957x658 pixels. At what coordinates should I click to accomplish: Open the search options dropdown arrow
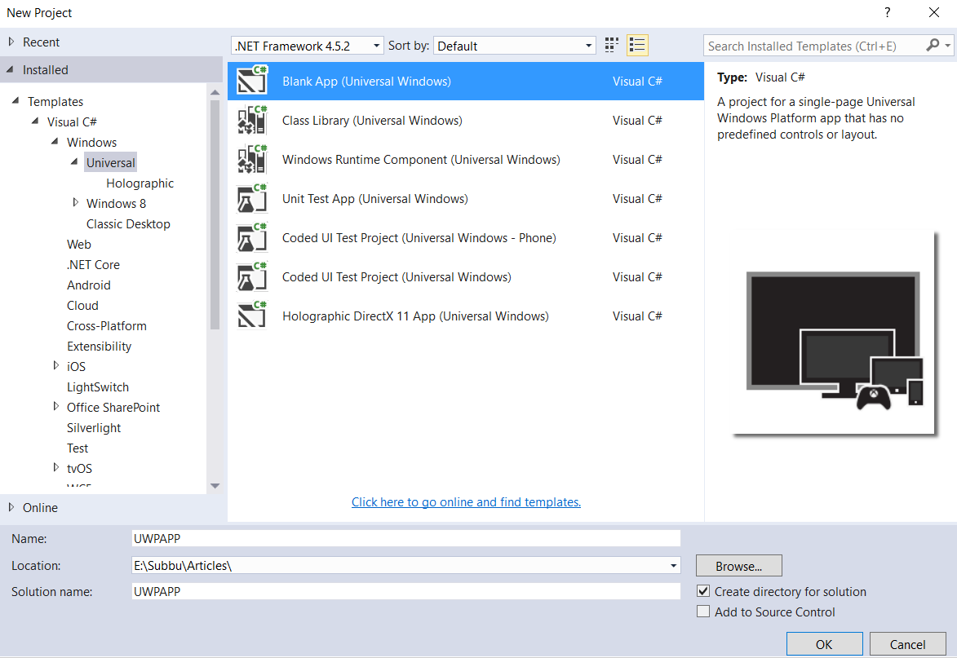[x=947, y=45]
